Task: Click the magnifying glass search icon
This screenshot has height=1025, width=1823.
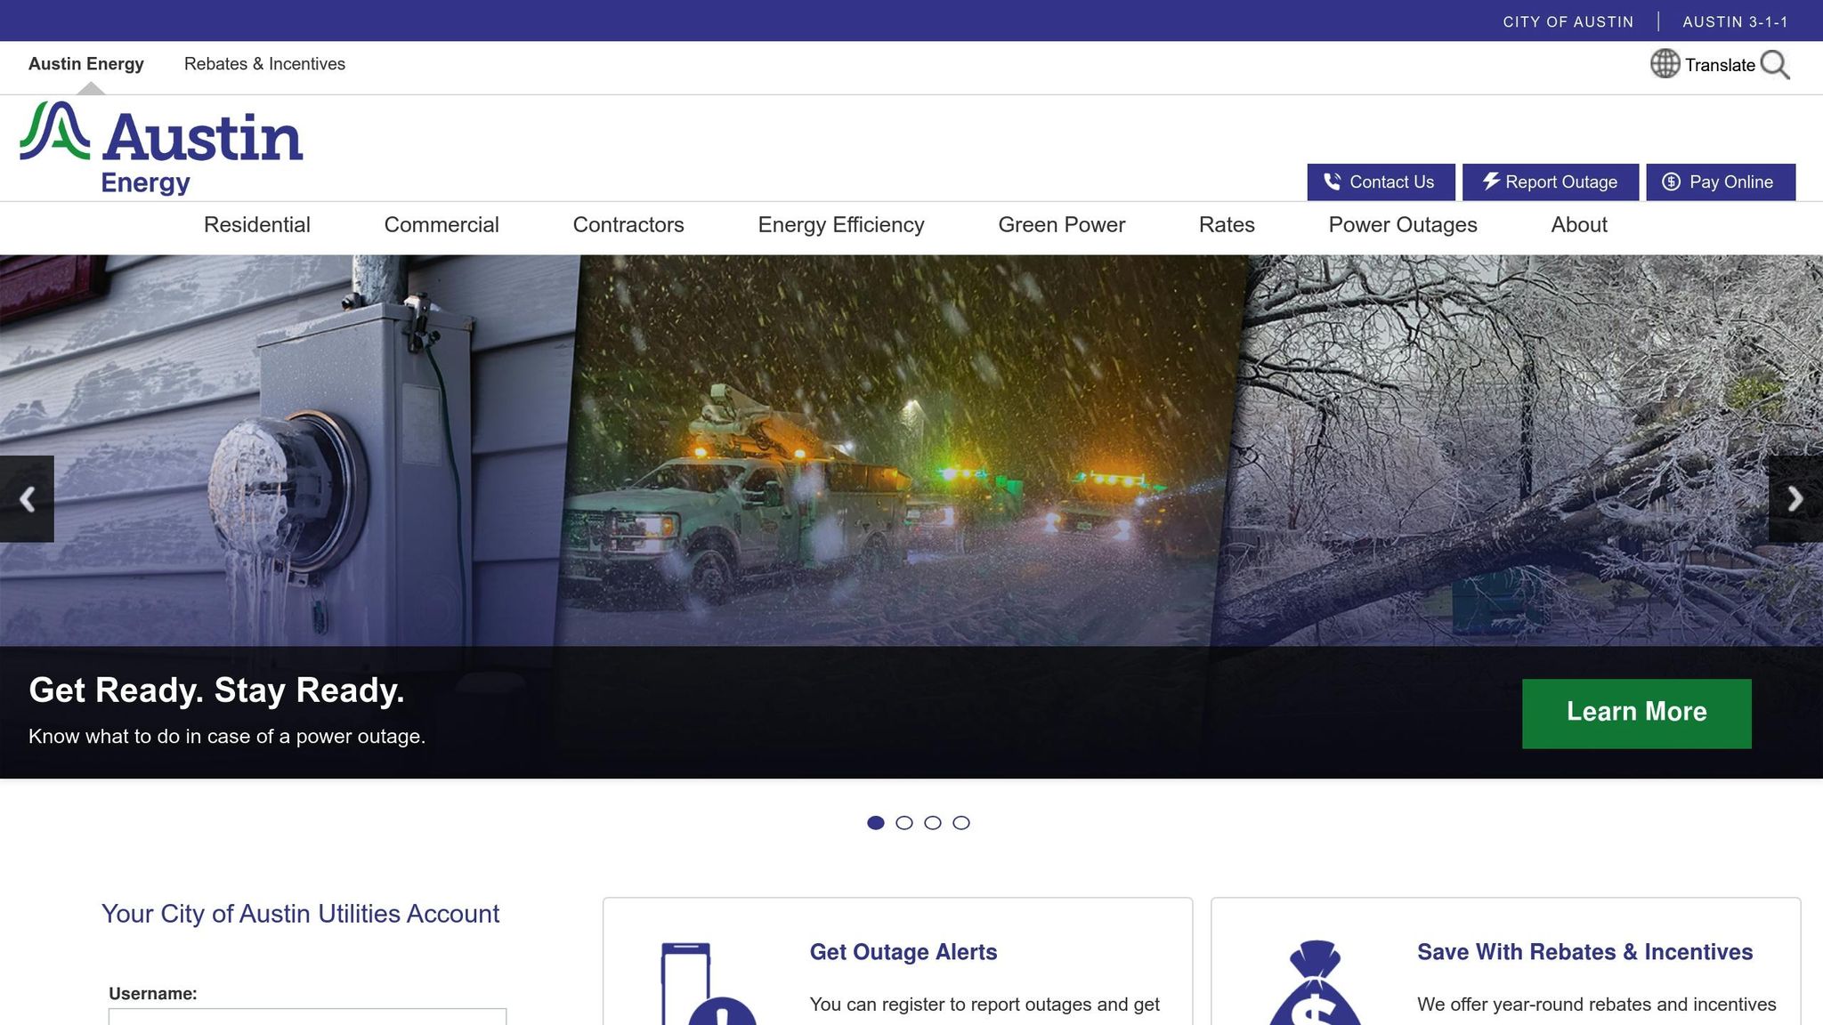Action: click(x=1774, y=65)
